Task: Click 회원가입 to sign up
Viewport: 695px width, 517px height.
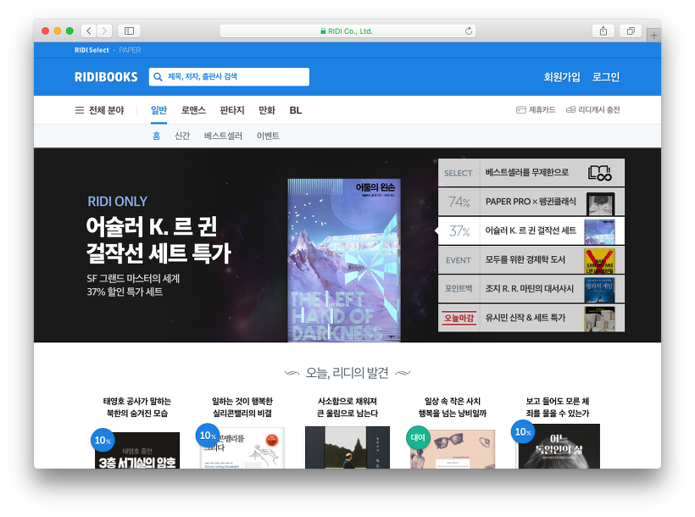Action: (x=562, y=77)
